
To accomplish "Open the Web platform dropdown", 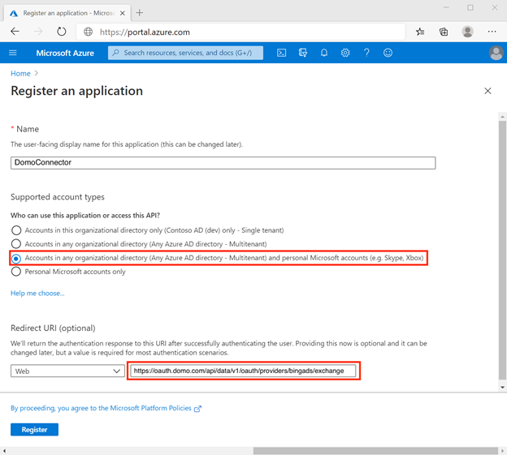I will pyautogui.click(x=67, y=371).
